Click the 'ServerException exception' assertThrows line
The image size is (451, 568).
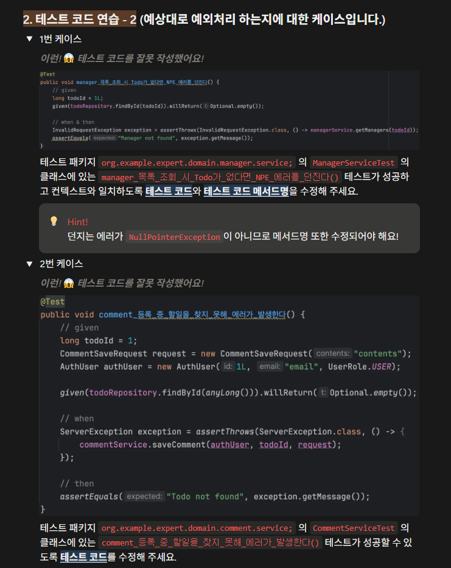click(232, 432)
